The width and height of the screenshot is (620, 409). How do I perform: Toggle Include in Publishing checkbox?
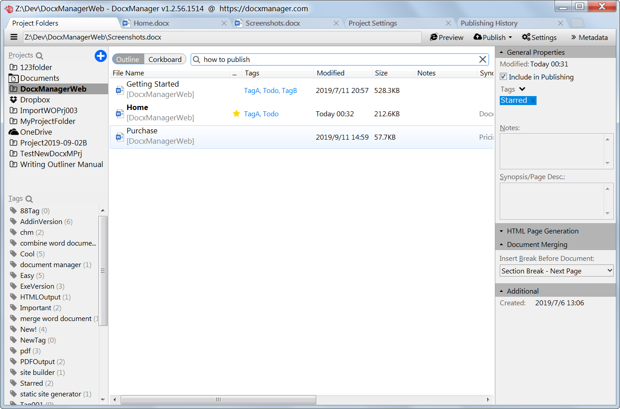[x=503, y=77]
